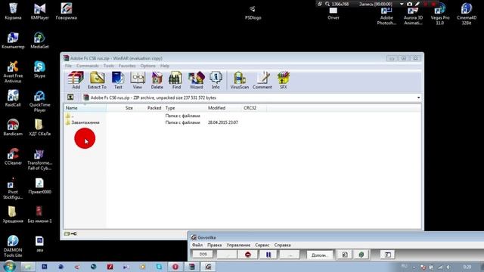Image resolution: width=484 pixels, height=272 pixels.
Task: Click the Говорилка desktop icon
Action: [x=66, y=11]
